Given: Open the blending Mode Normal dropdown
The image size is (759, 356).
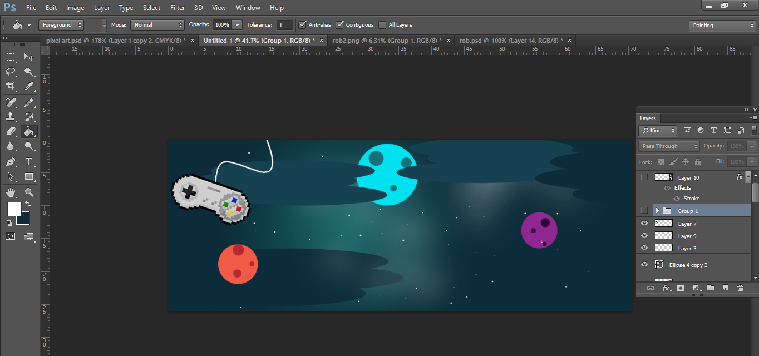Looking at the screenshot, I should 157,25.
